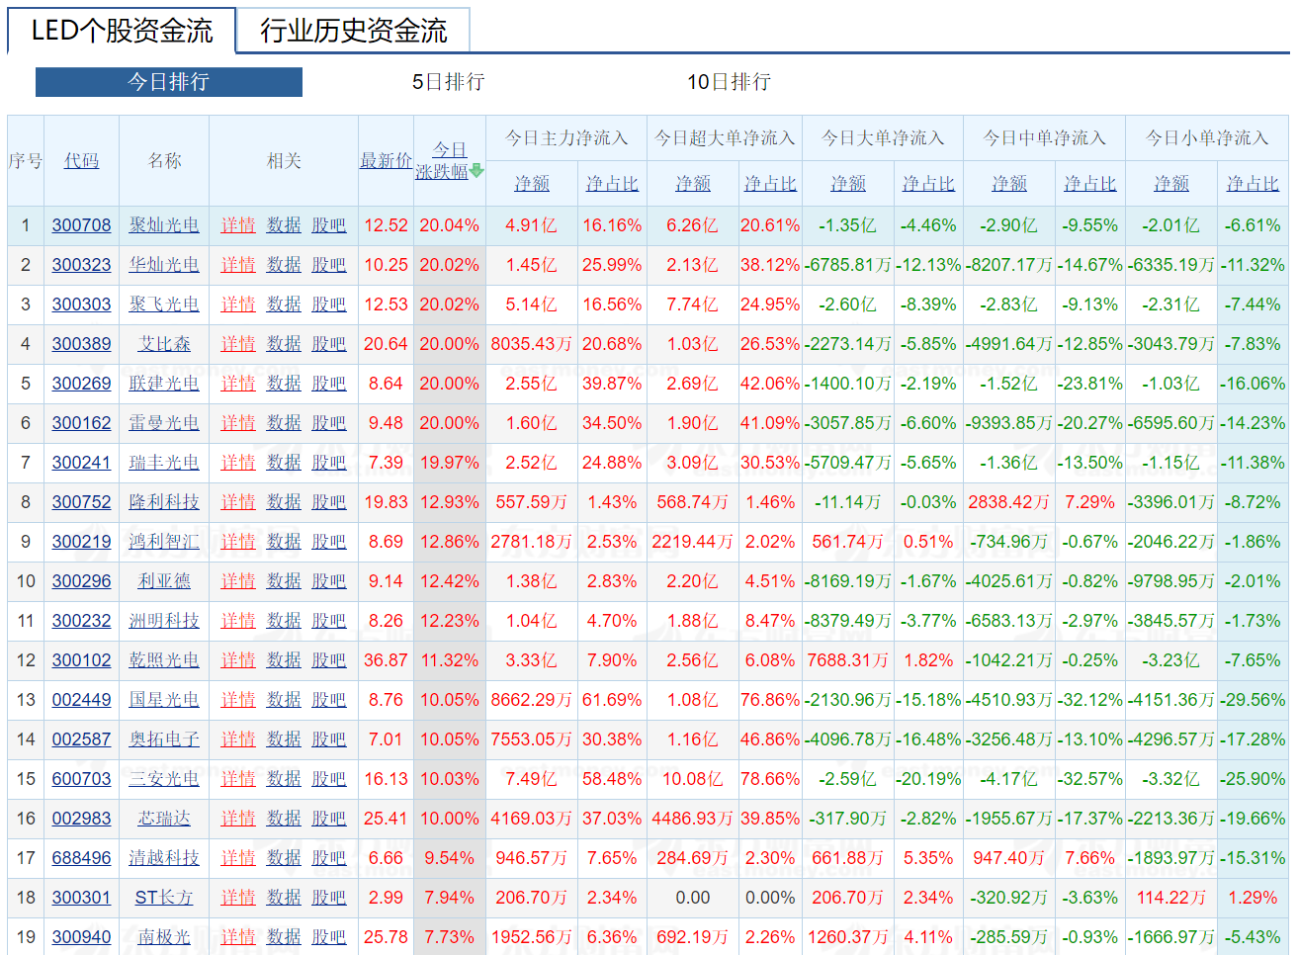Open the 聚灿光电 stock page
Image resolution: width=1298 pixels, height=955 pixels.
(x=163, y=224)
